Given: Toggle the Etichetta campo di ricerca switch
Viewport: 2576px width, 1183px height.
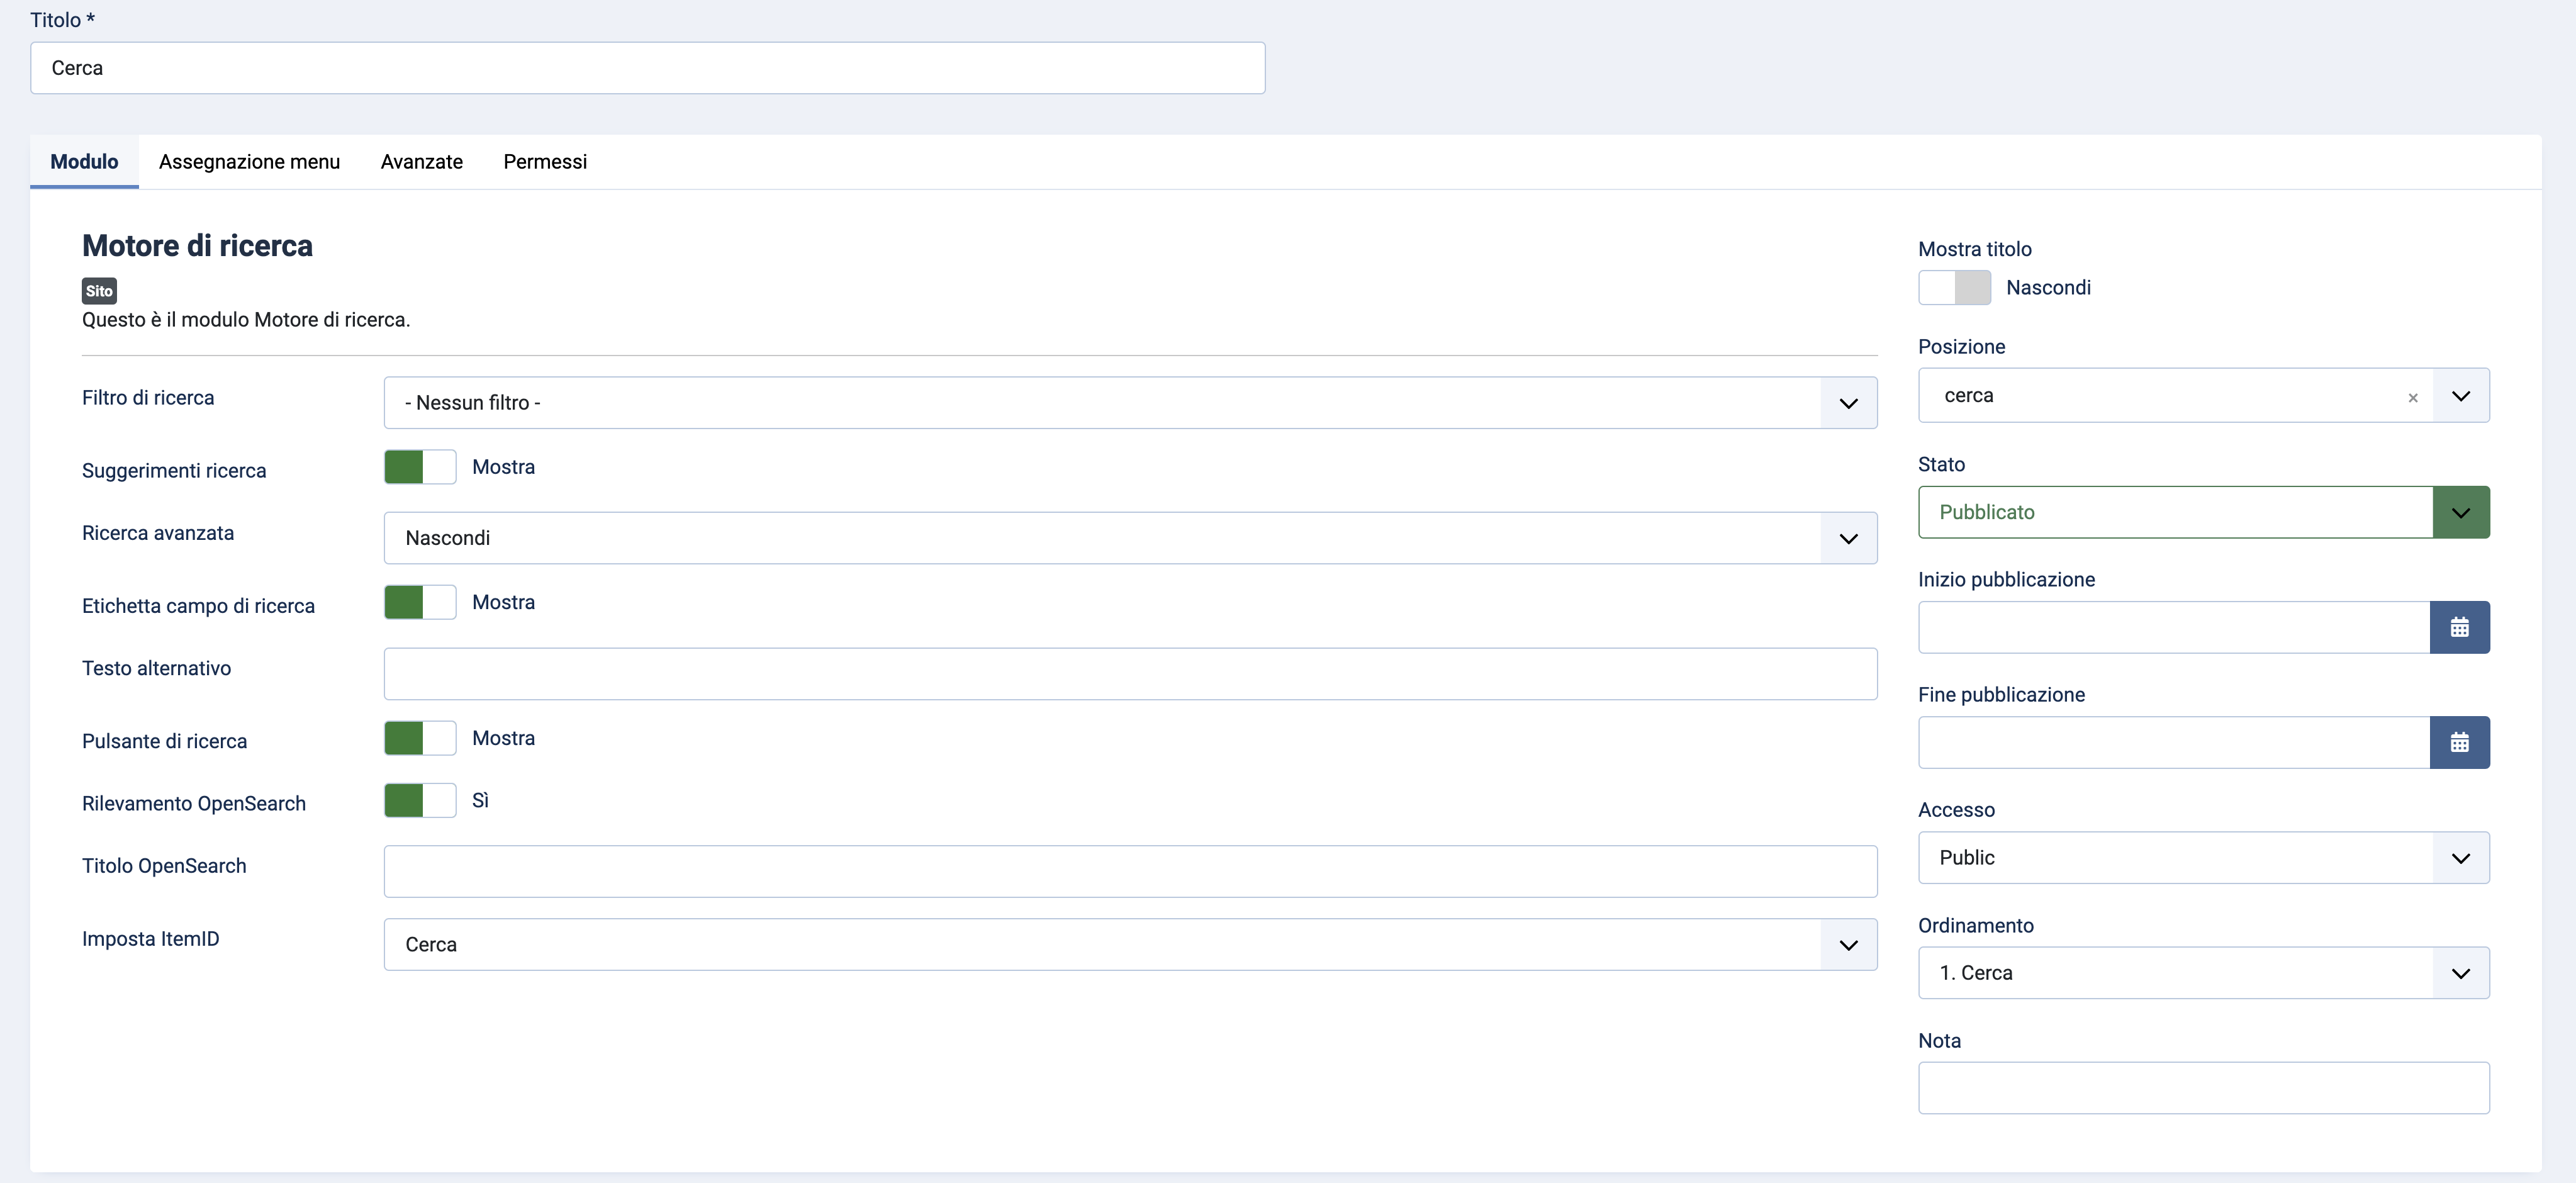Looking at the screenshot, I should 420,602.
